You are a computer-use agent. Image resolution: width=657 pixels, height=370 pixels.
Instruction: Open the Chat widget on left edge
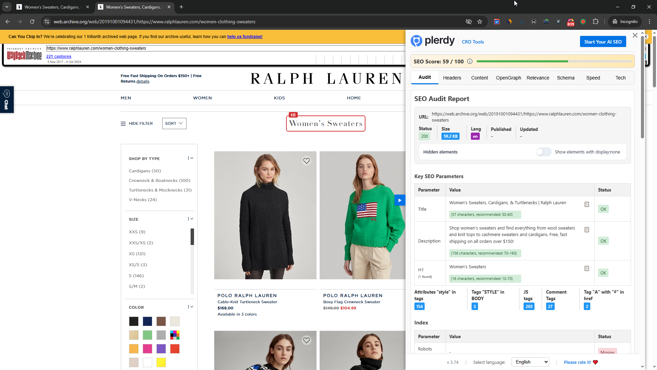7,99
